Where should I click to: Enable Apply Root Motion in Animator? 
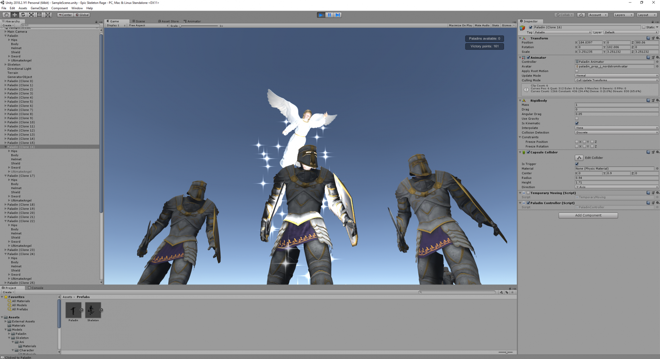(577, 71)
